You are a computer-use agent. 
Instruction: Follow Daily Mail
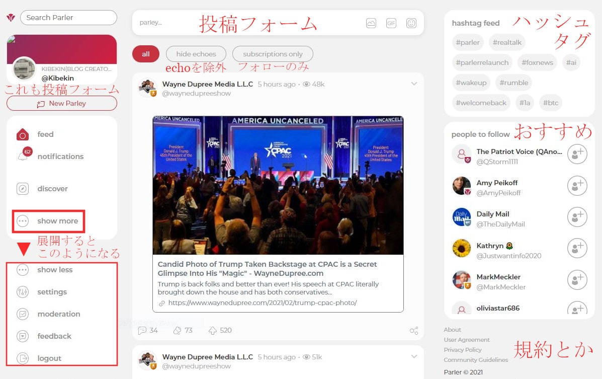(577, 217)
